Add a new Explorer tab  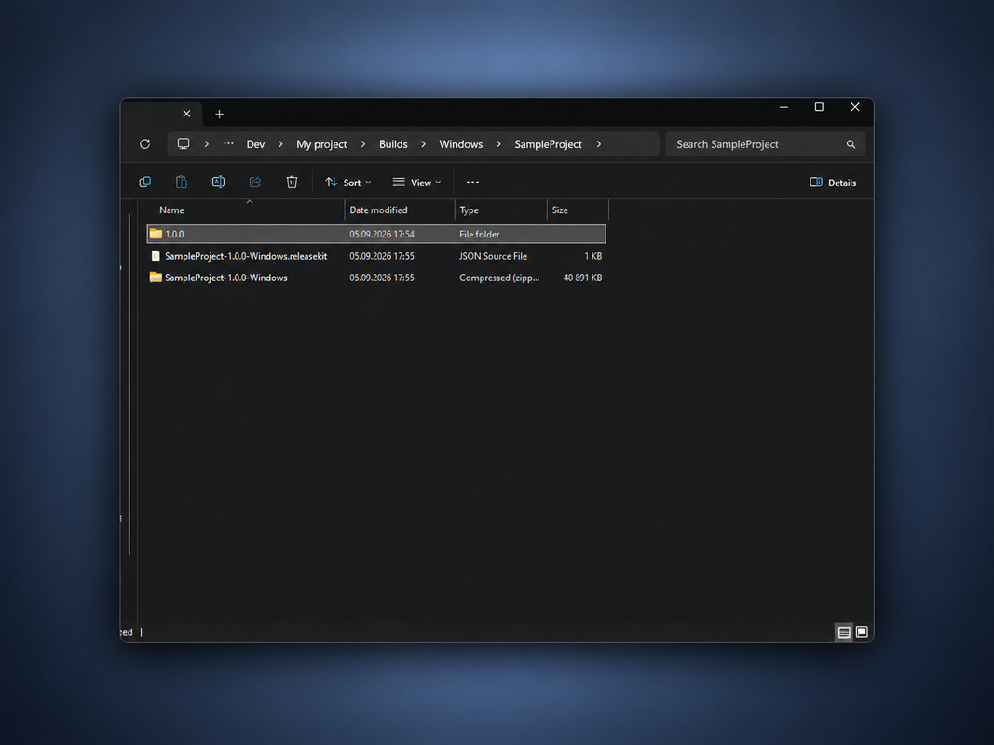219,114
